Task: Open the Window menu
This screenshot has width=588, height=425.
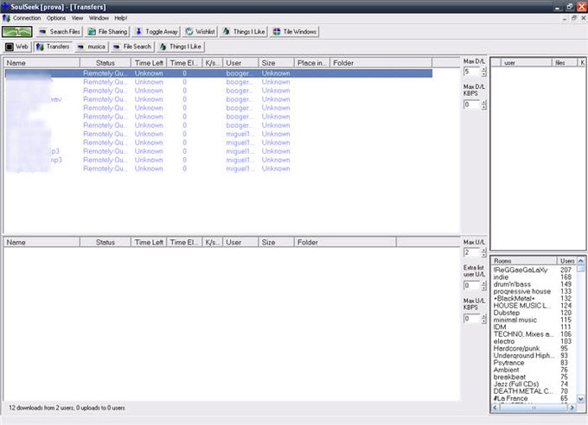Action: [x=99, y=18]
